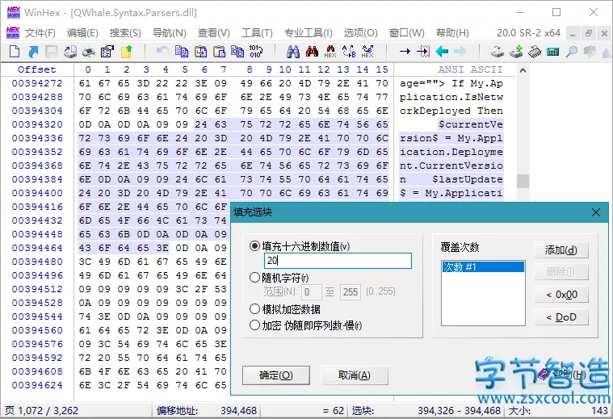Click the scroll up arrow of hex view
The height and width of the screenshot is (419, 613).
pos(523,71)
